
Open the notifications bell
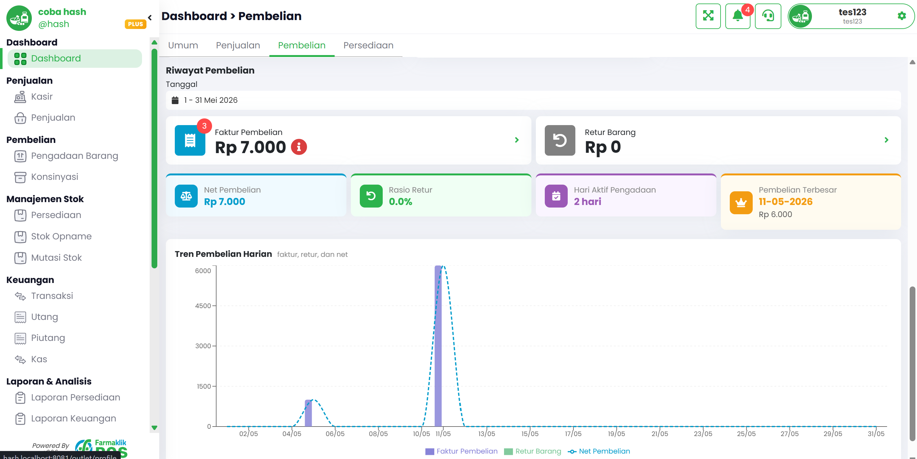click(x=737, y=16)
